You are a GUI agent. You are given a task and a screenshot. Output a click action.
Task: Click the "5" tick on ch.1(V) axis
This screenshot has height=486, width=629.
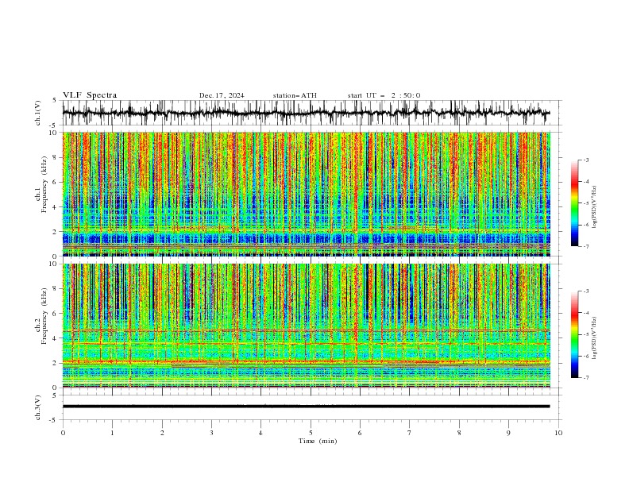(x=56, y=100)
